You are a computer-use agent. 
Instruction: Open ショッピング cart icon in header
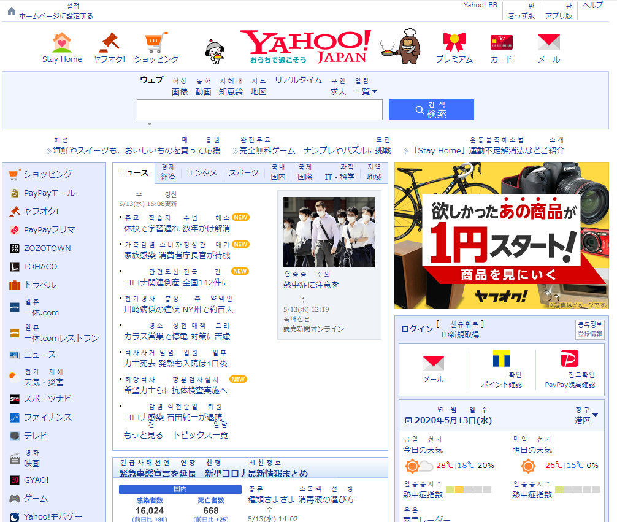point(156,42)
